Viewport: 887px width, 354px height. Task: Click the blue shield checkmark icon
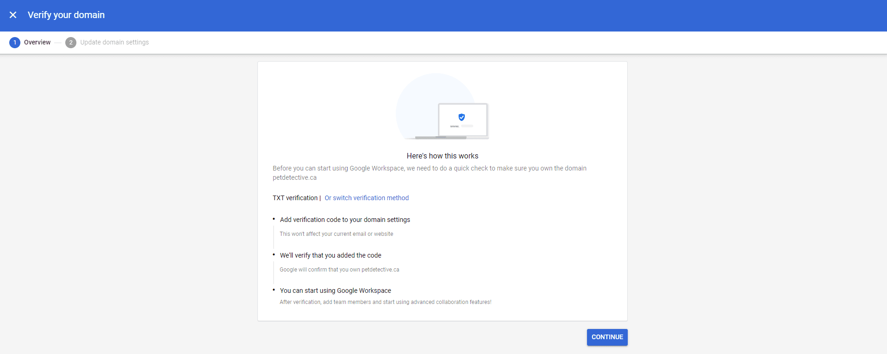(462, 117)
